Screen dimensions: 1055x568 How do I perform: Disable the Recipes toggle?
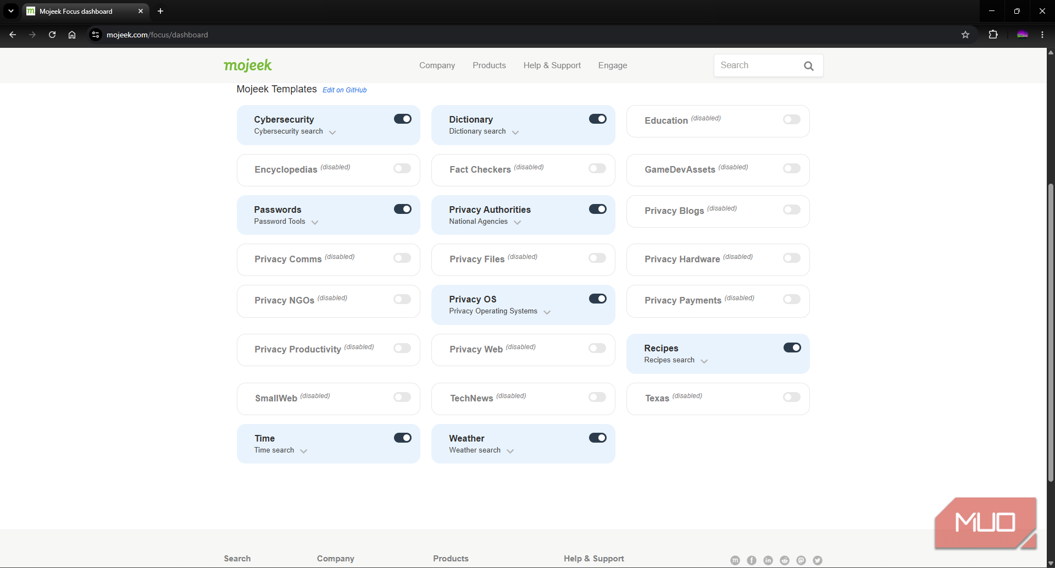pos(792,348)
